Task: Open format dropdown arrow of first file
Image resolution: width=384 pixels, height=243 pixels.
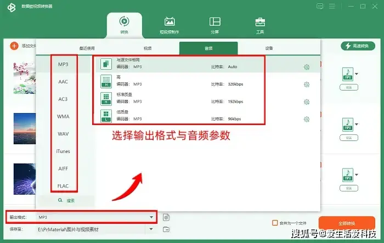Action: coord(357,74)
